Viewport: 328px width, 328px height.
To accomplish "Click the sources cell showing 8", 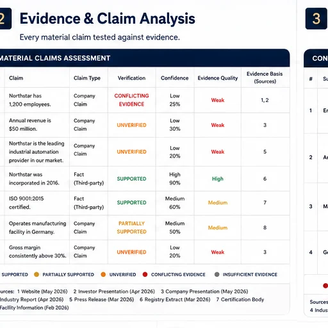I will click(x=265, y=227).
